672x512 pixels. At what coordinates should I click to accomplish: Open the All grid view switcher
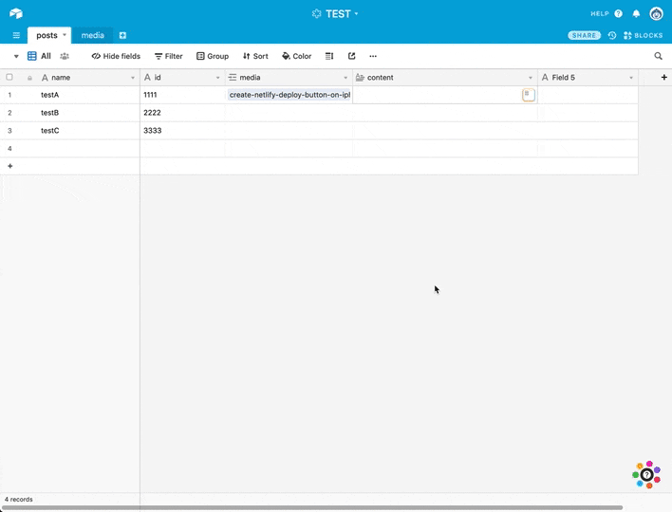click(39, 56)
